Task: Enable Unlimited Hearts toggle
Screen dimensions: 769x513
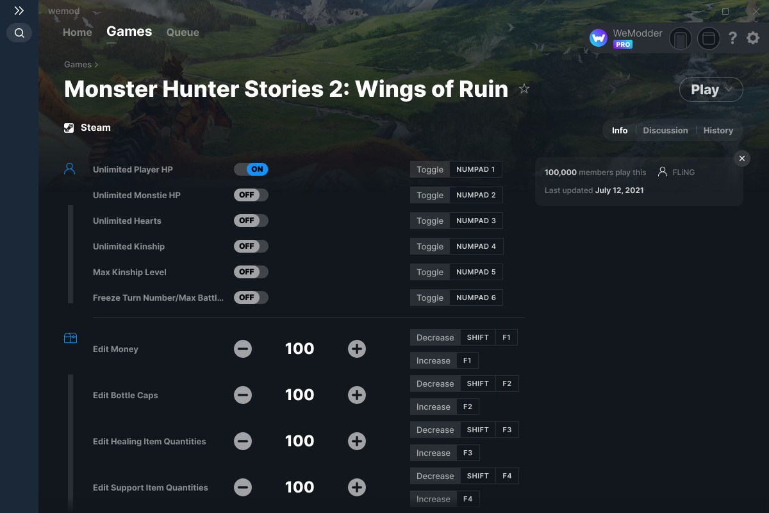Action: [251, 221]
